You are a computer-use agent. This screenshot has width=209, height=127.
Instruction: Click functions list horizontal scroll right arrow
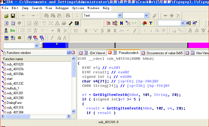(x=69, y=116)
